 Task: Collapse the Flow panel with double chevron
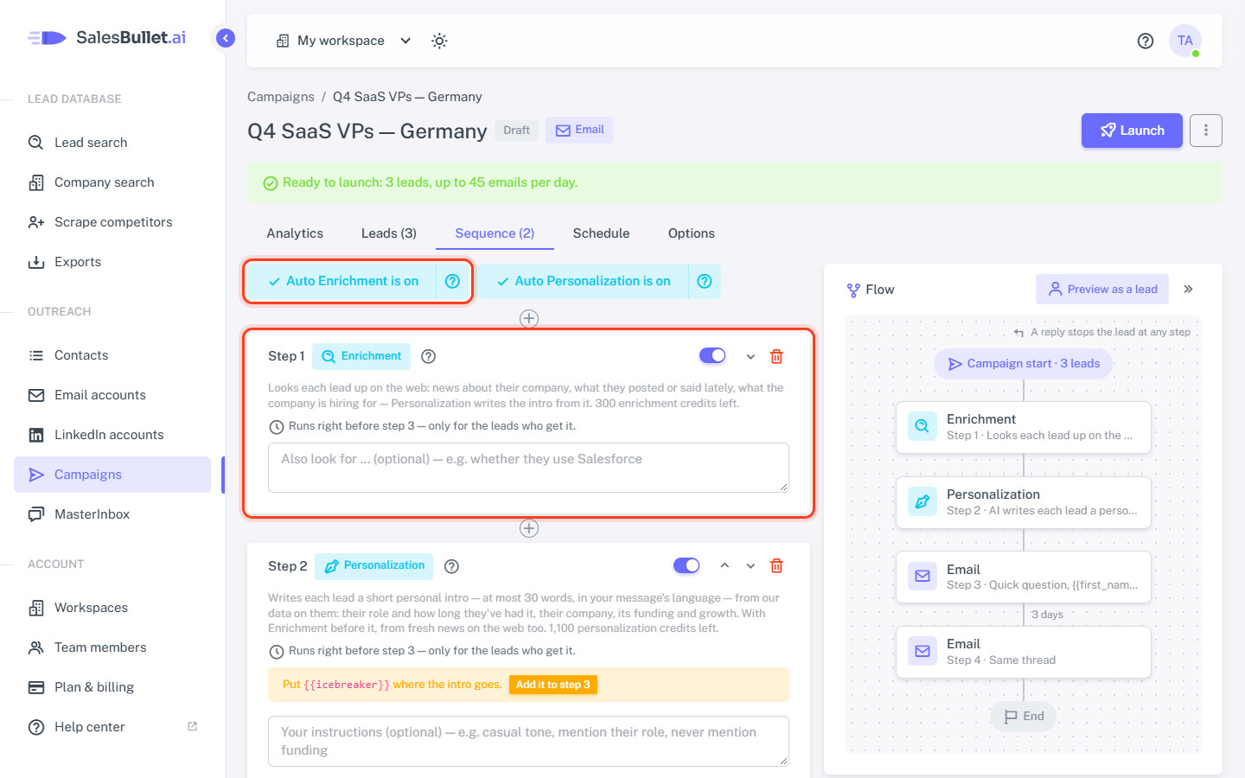coord(1189,289)
